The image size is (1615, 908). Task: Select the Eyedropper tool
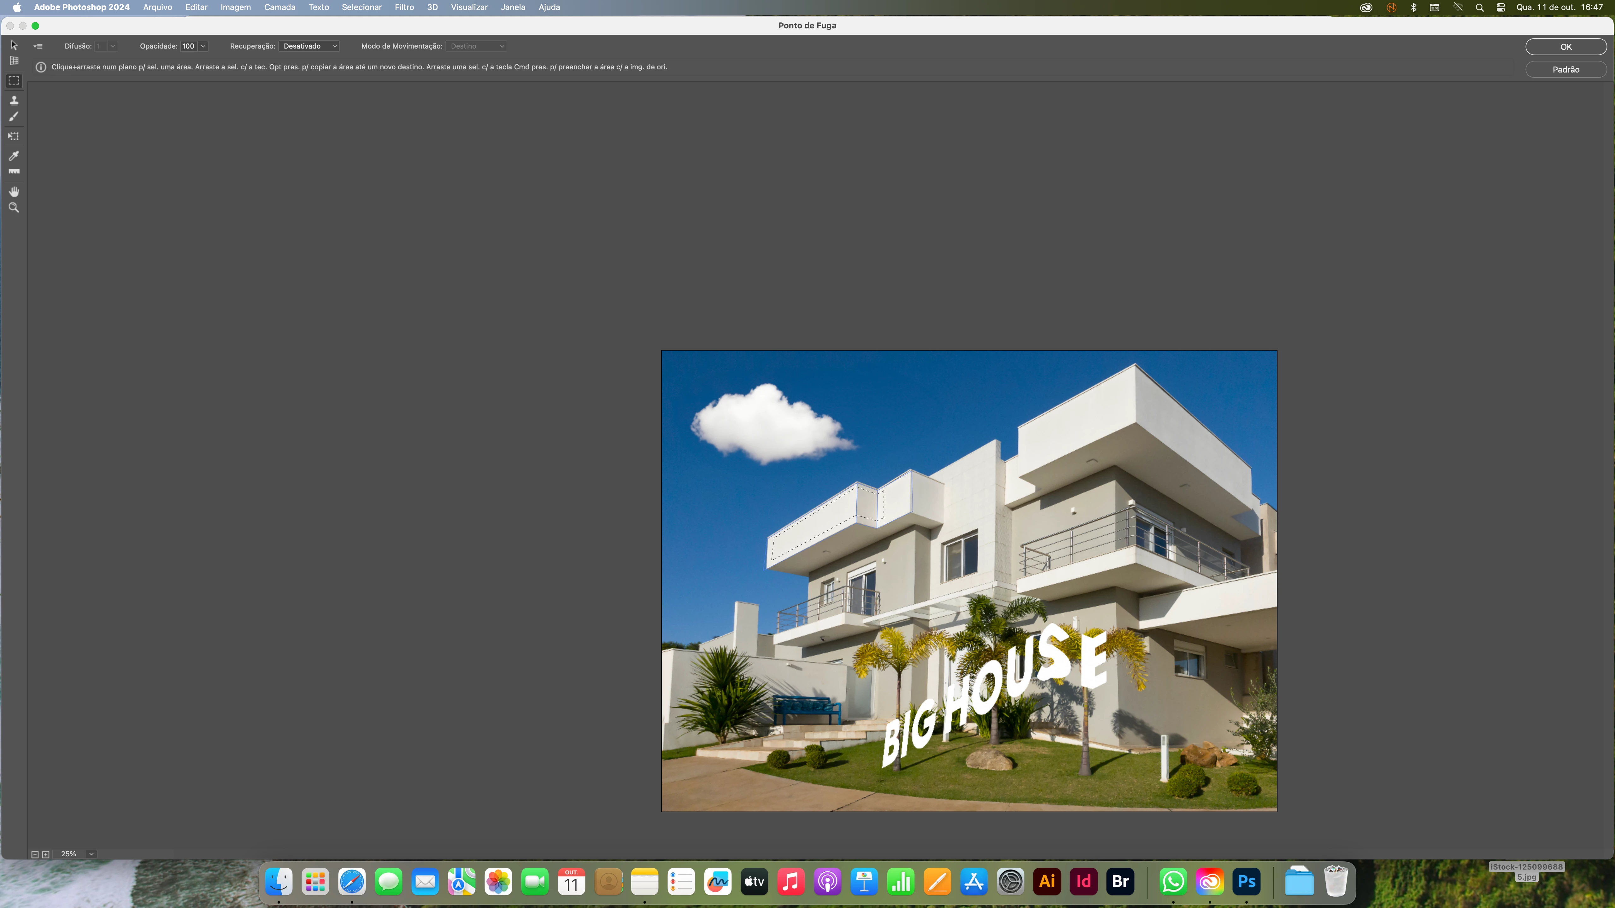tap(14, 155)
